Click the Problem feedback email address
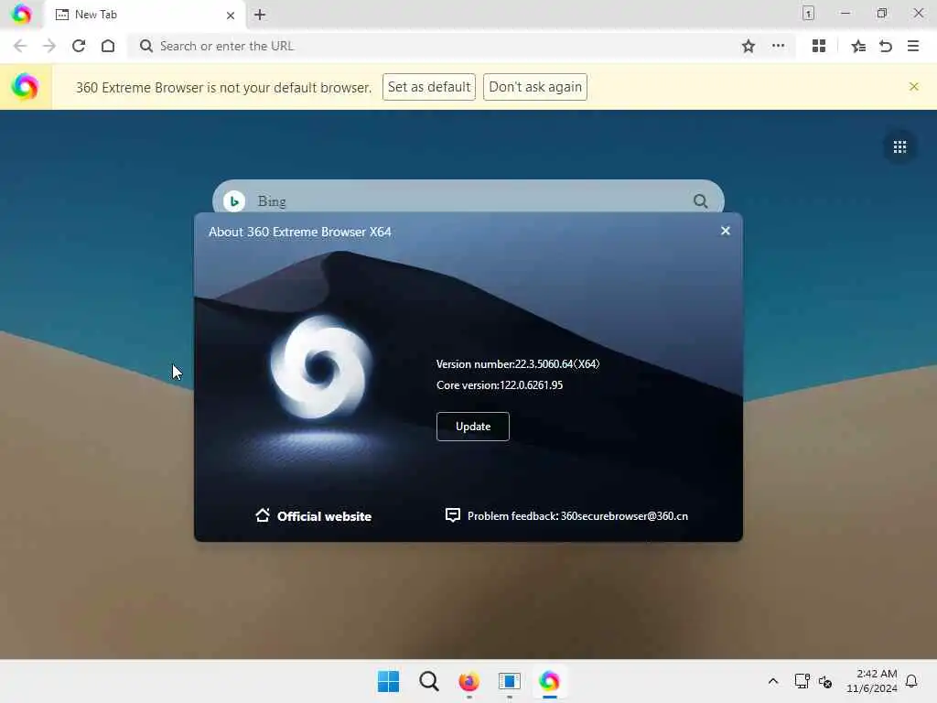The width and height of the screenshot is (937, 703). 624,516
